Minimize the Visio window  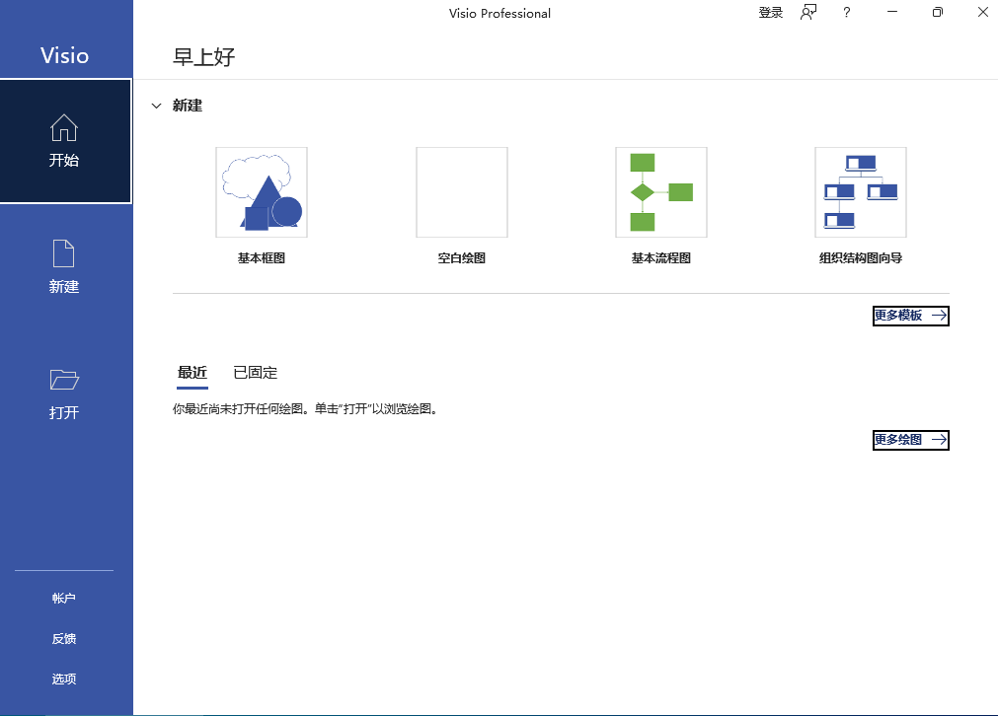pyautogui.click(x=892, y=12)
